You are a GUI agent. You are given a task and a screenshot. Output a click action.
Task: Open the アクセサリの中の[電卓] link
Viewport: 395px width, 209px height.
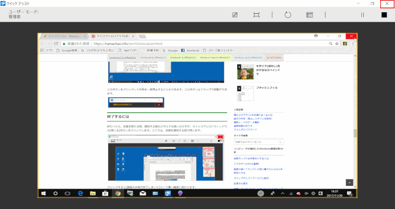click(x=246, y=164)
